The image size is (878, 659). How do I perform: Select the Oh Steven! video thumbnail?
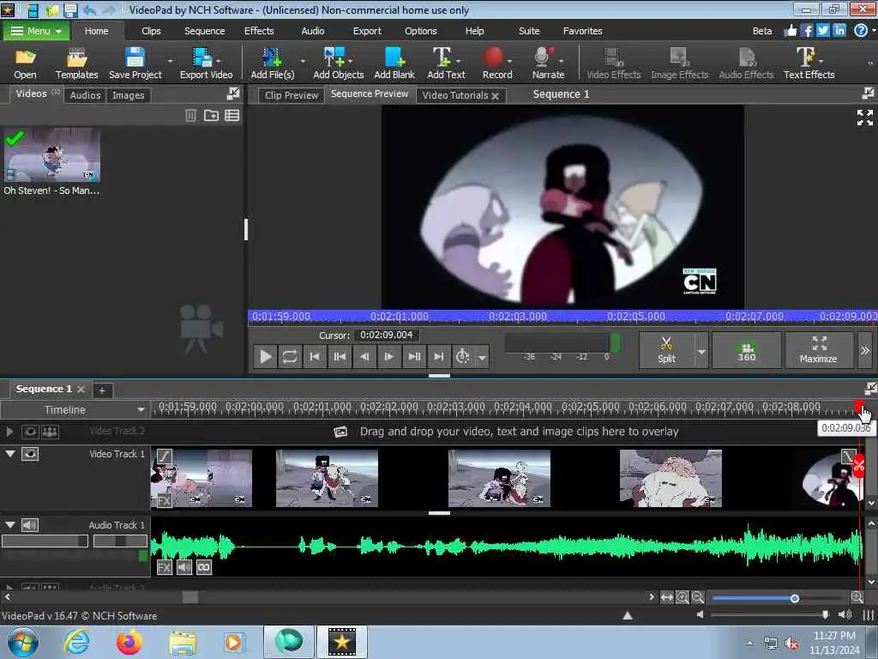click(52, 154)
